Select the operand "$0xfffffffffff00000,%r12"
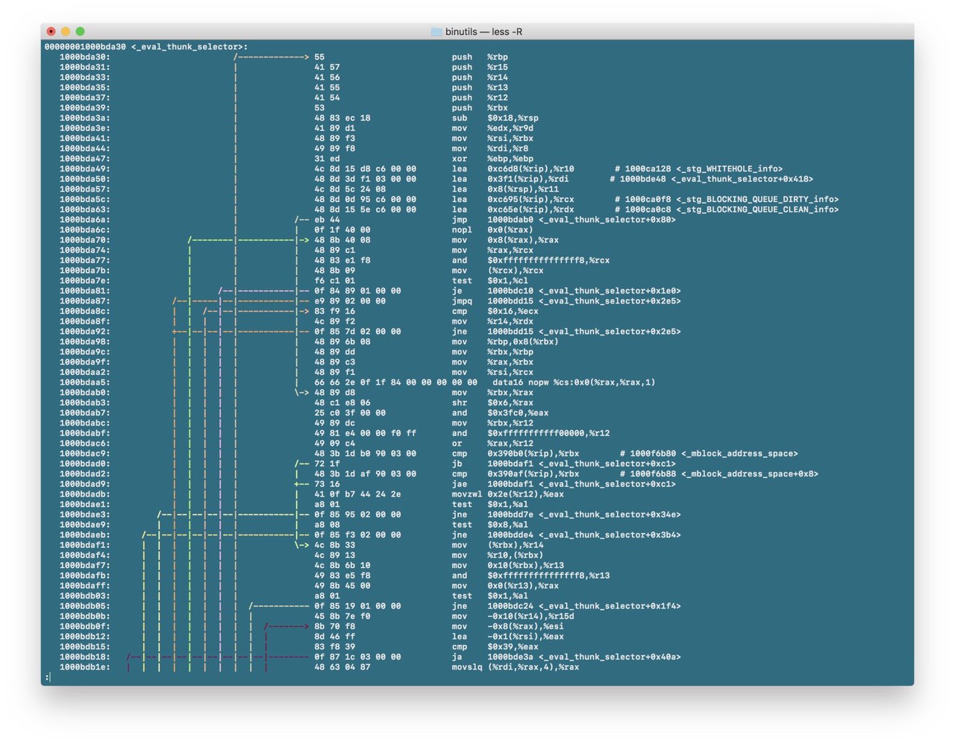Screen dimensions: 955x744 (x=548, y=433)
